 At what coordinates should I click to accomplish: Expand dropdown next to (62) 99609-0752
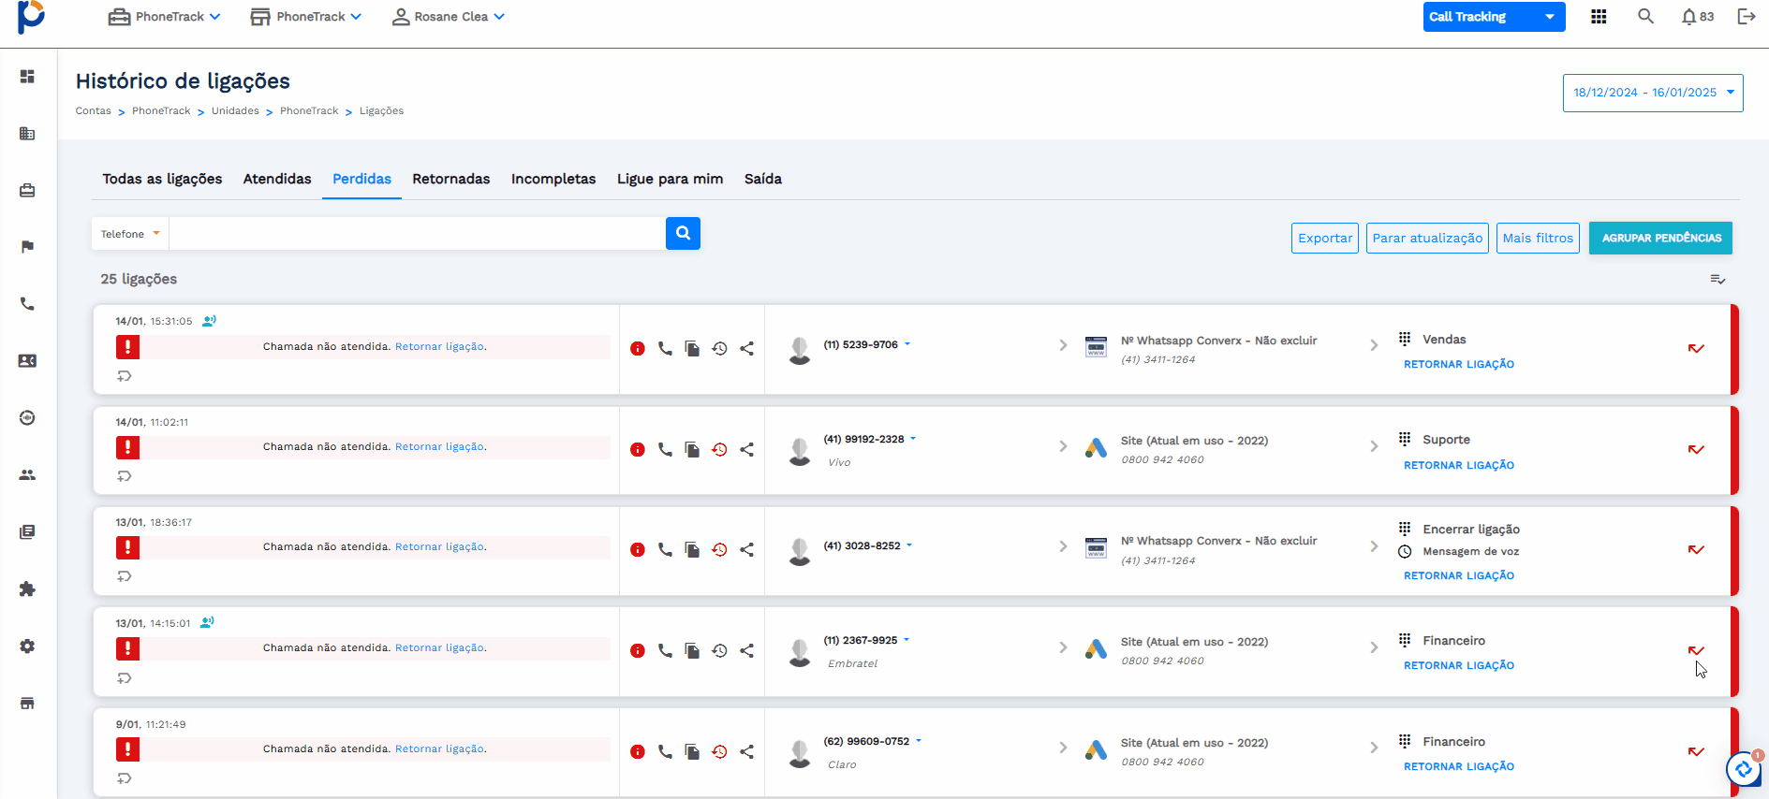click(x=919, y=741)
